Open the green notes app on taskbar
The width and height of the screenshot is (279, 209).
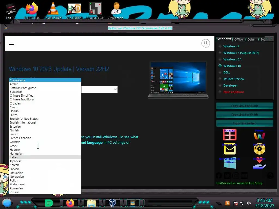[x=49, y=203]
